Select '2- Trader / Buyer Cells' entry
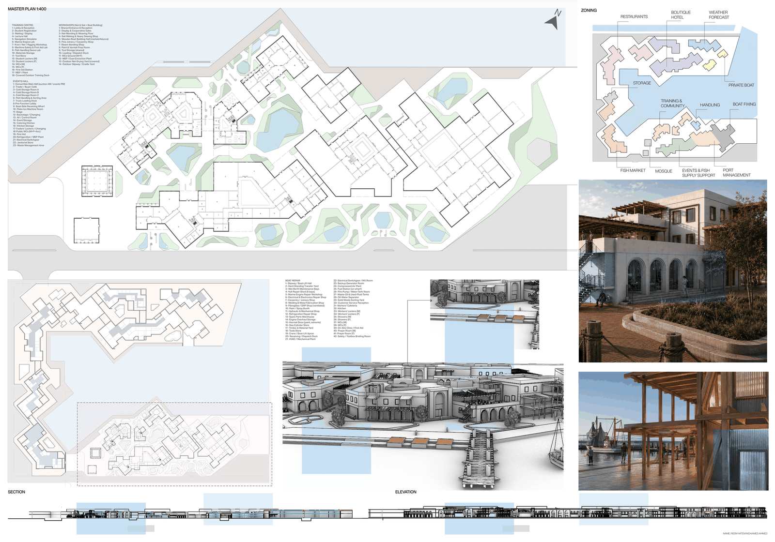775x542 pixels. coord(25,87)
